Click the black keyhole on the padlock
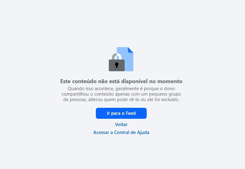 [x=117, y=65]
